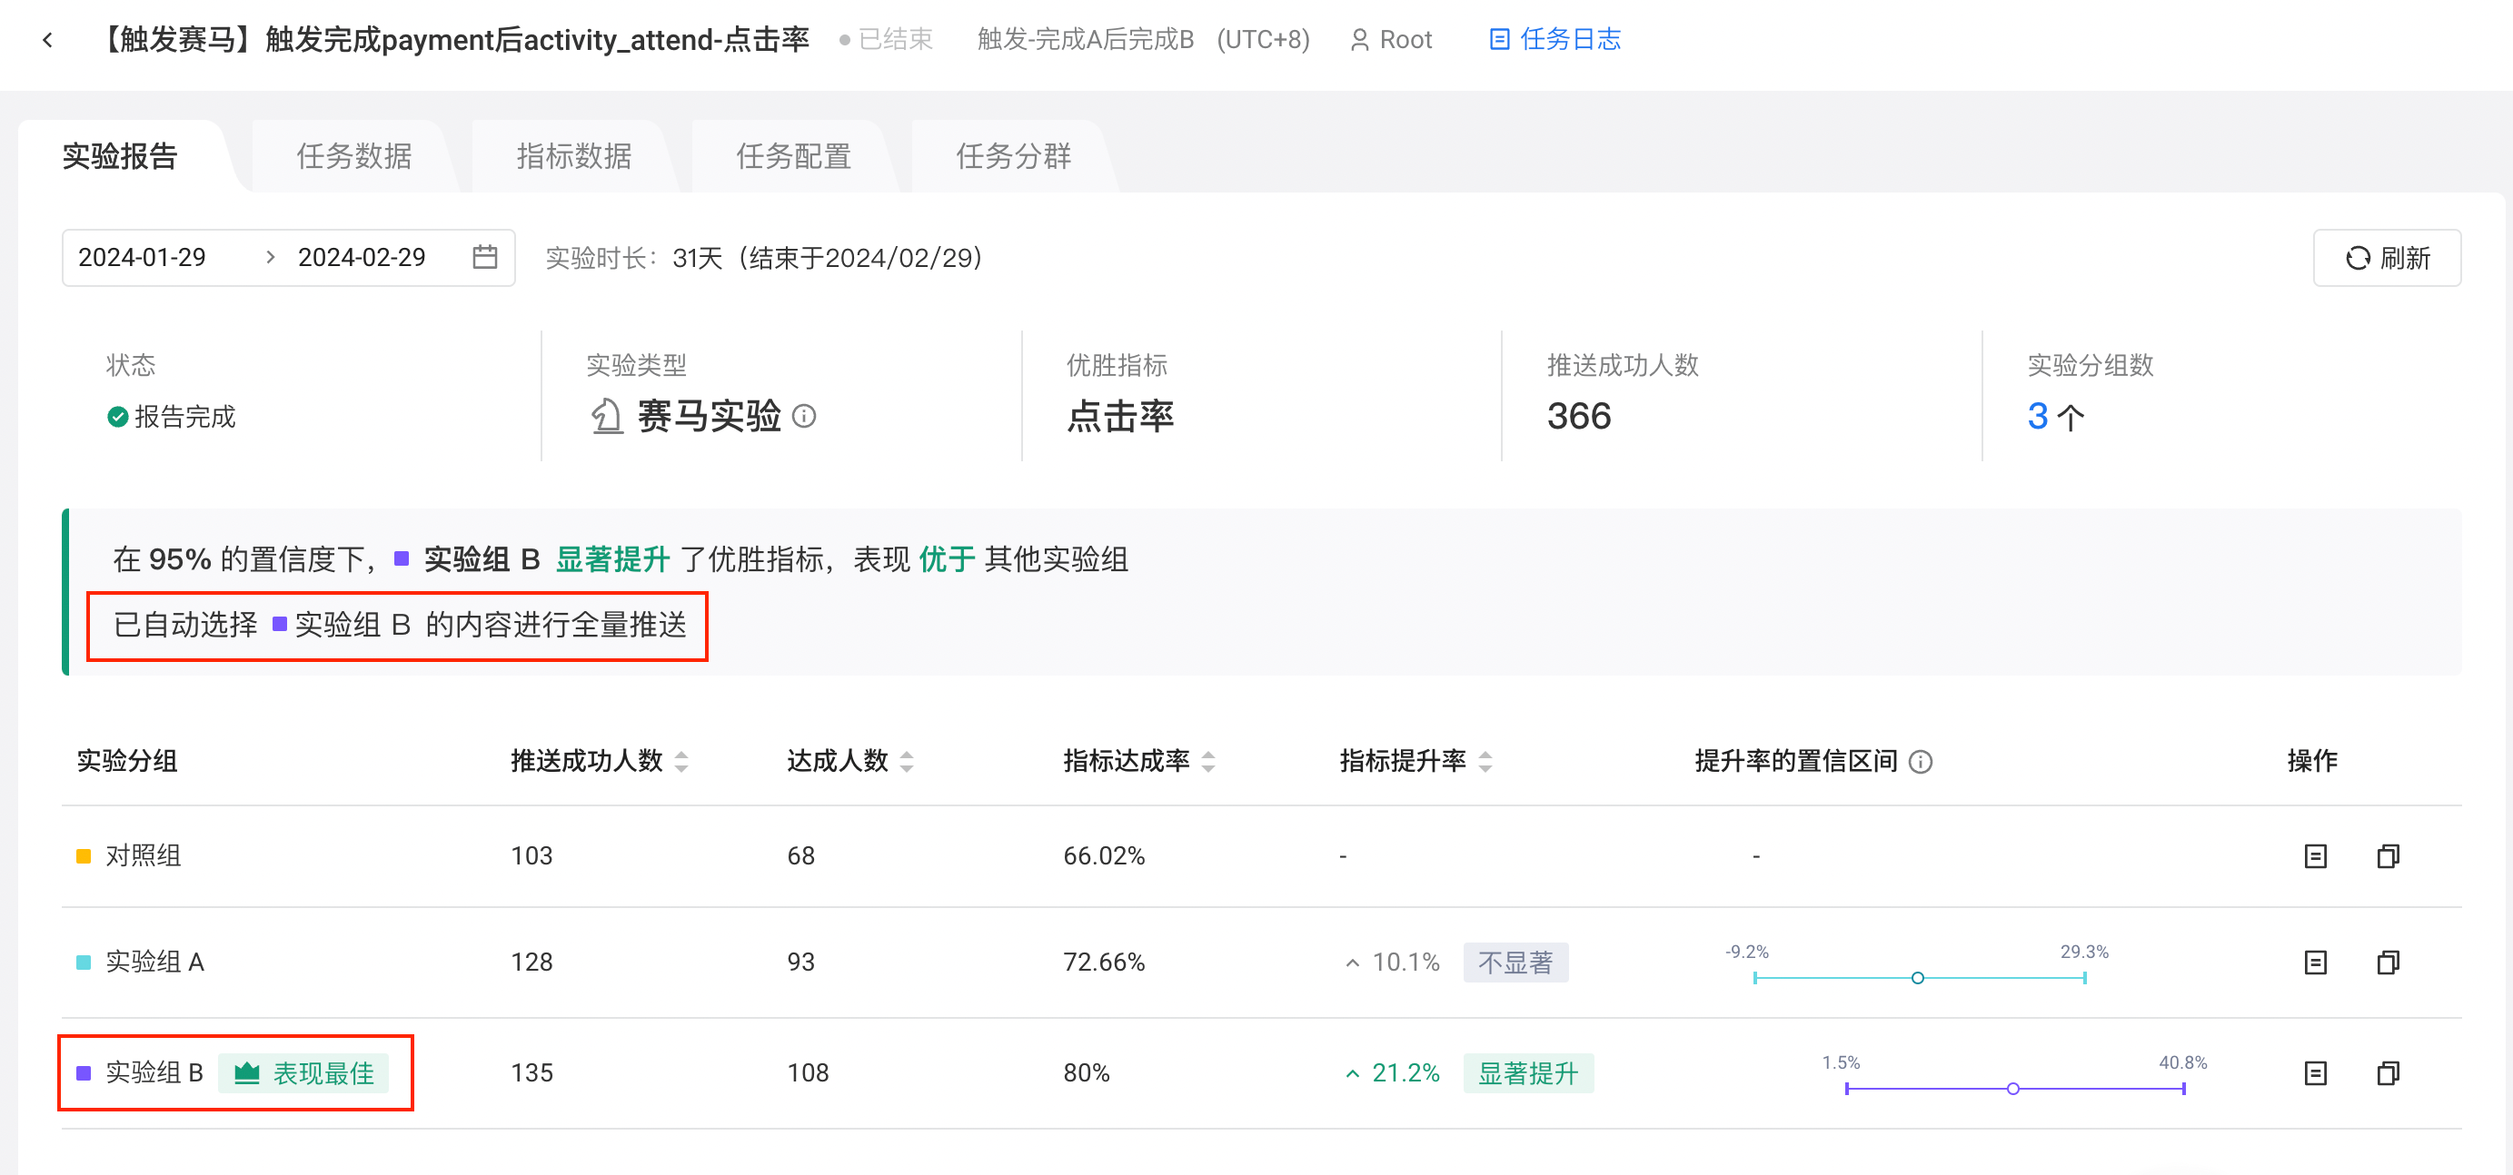Click the green 报告完成 status check icon
2513x1175 pixels.
[x=117, y=418]
